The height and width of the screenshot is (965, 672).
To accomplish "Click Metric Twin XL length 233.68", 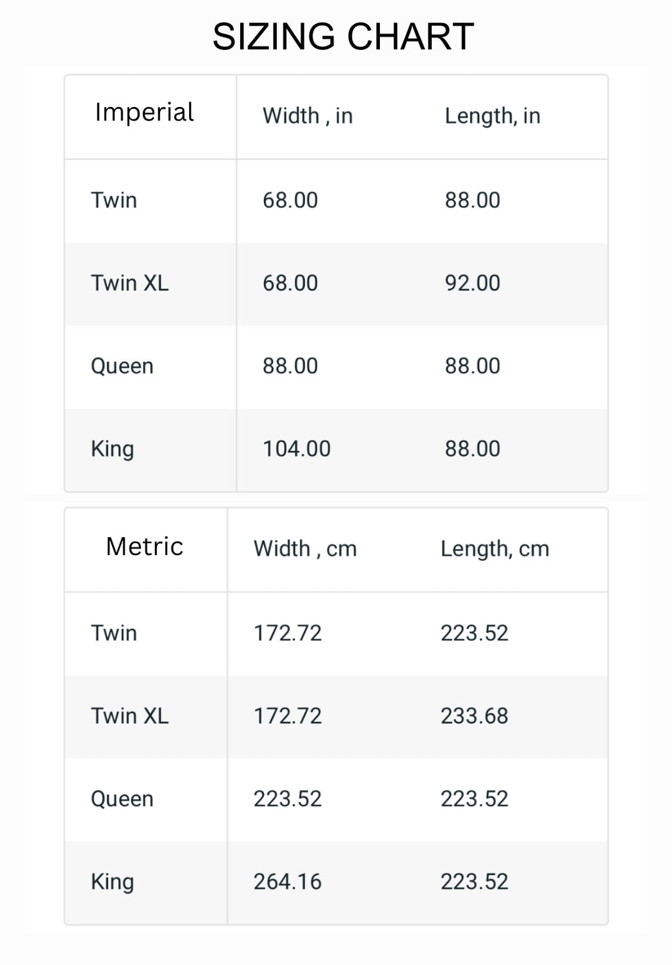I will (474, 716).
